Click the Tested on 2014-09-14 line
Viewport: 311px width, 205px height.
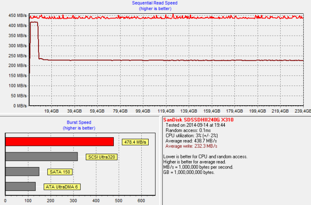[195, 125]
